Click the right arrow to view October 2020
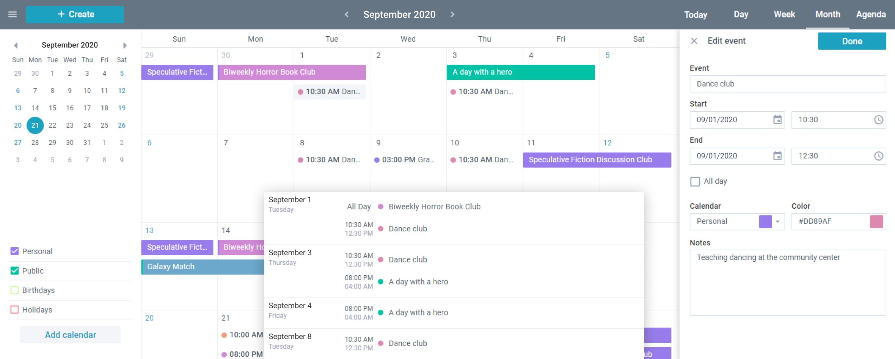Viewport: 895px width, 359px height. point(453,14)
